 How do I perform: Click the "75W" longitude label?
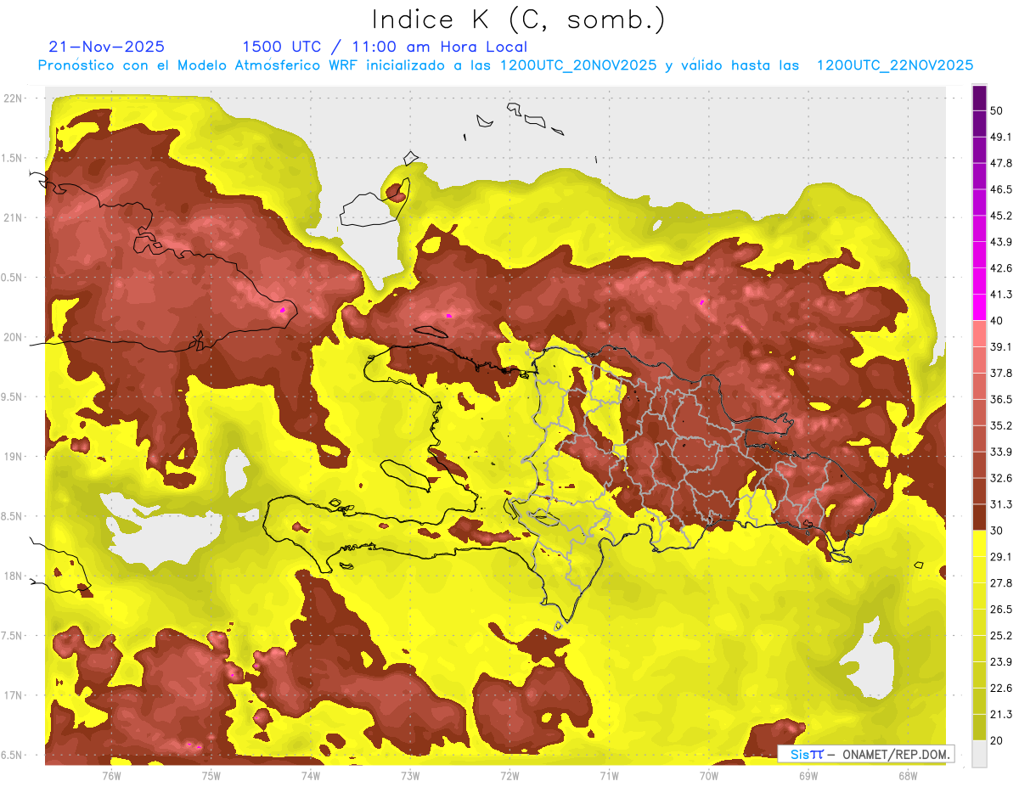(x=211, y=776)
